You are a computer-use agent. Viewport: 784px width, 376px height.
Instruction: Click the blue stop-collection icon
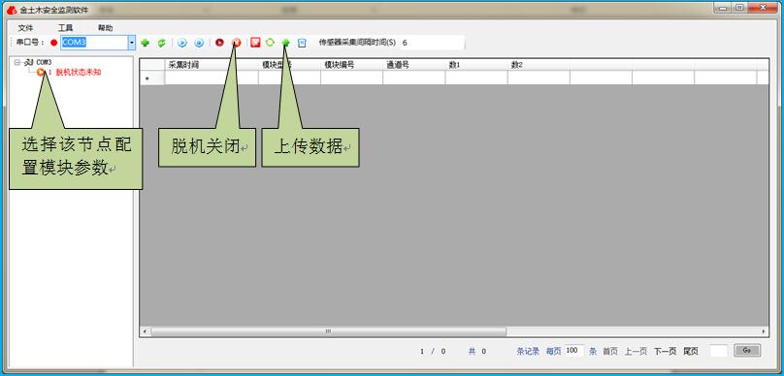coord(199,43)
